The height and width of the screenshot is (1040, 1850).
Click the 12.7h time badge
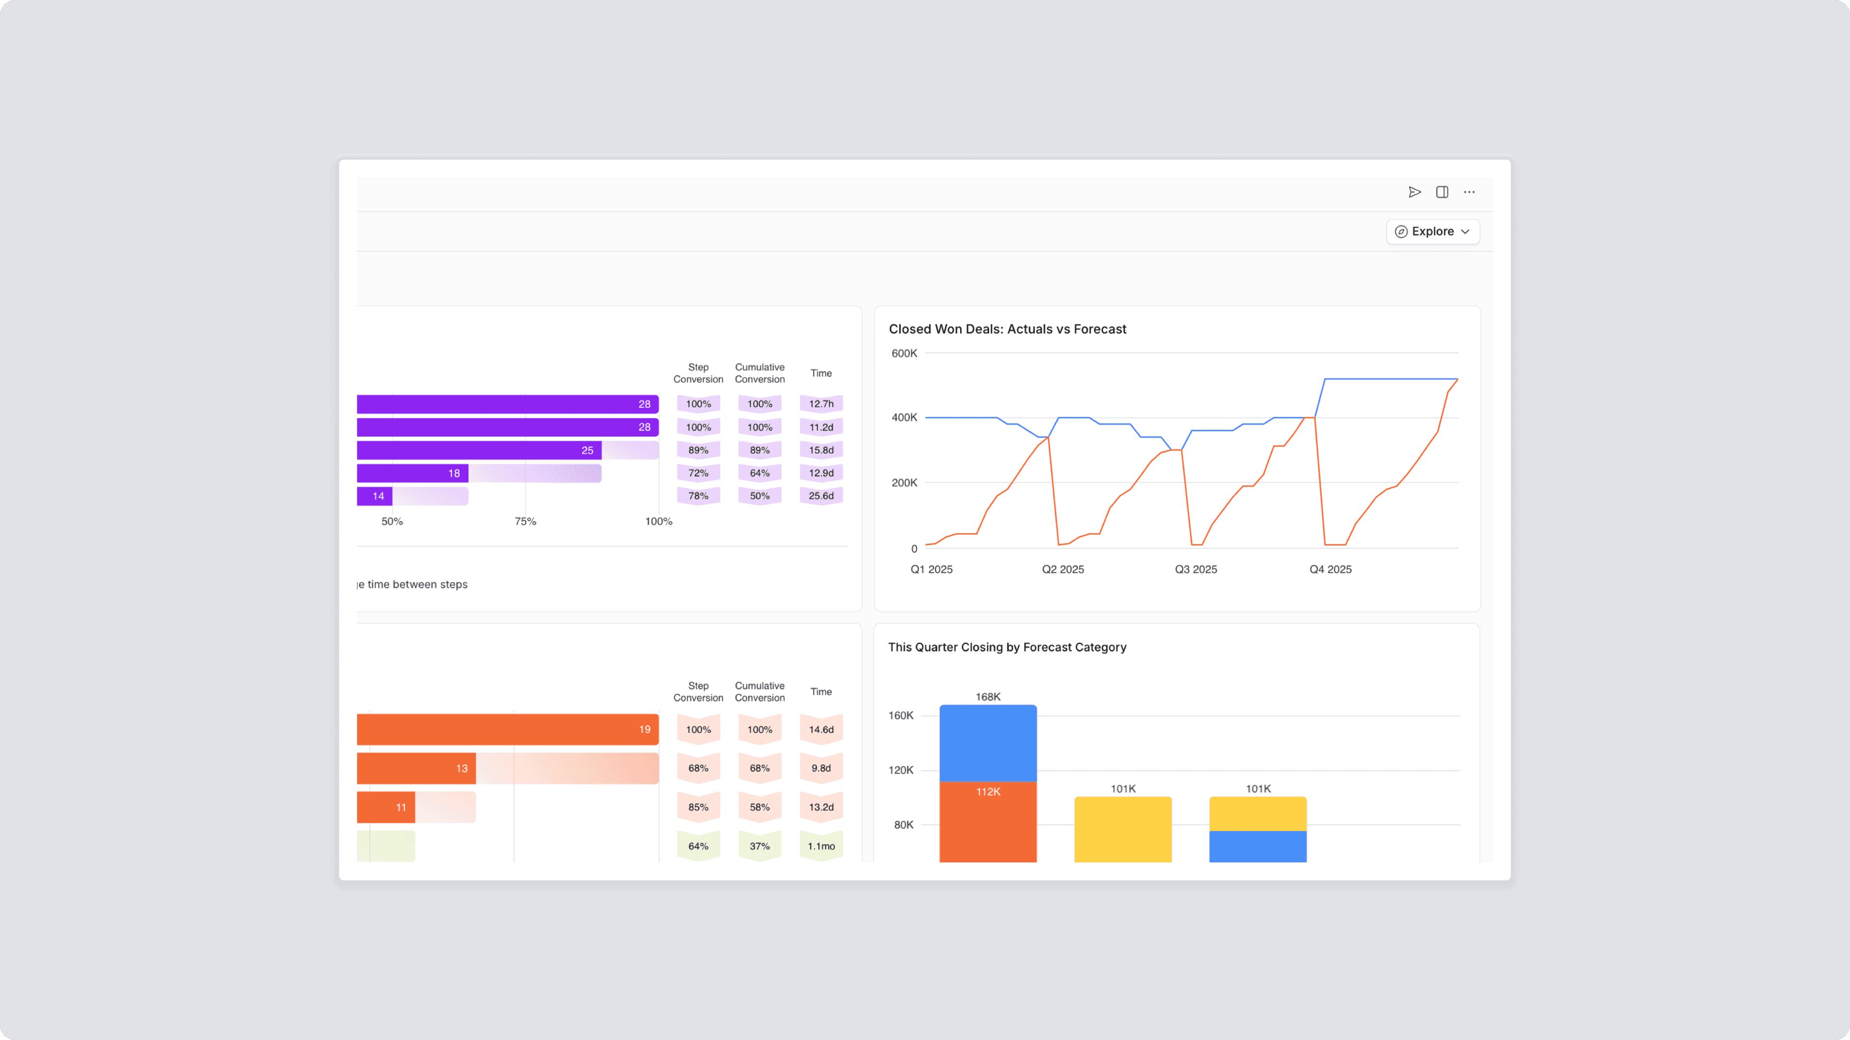pos(821,403)
